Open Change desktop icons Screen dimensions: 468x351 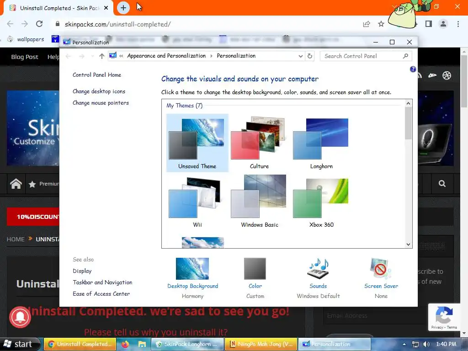point(99,91)
